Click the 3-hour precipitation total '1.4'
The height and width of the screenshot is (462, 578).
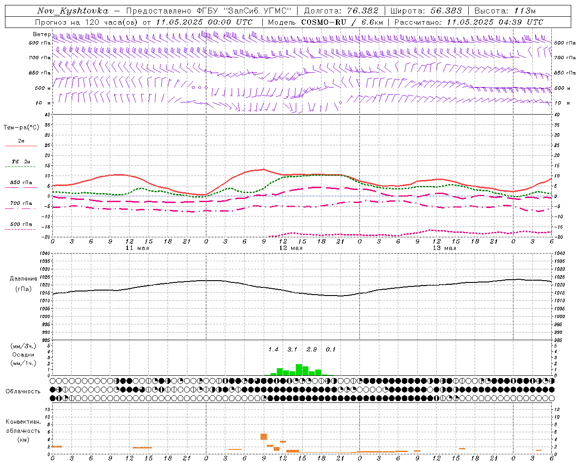click(273, 350)
